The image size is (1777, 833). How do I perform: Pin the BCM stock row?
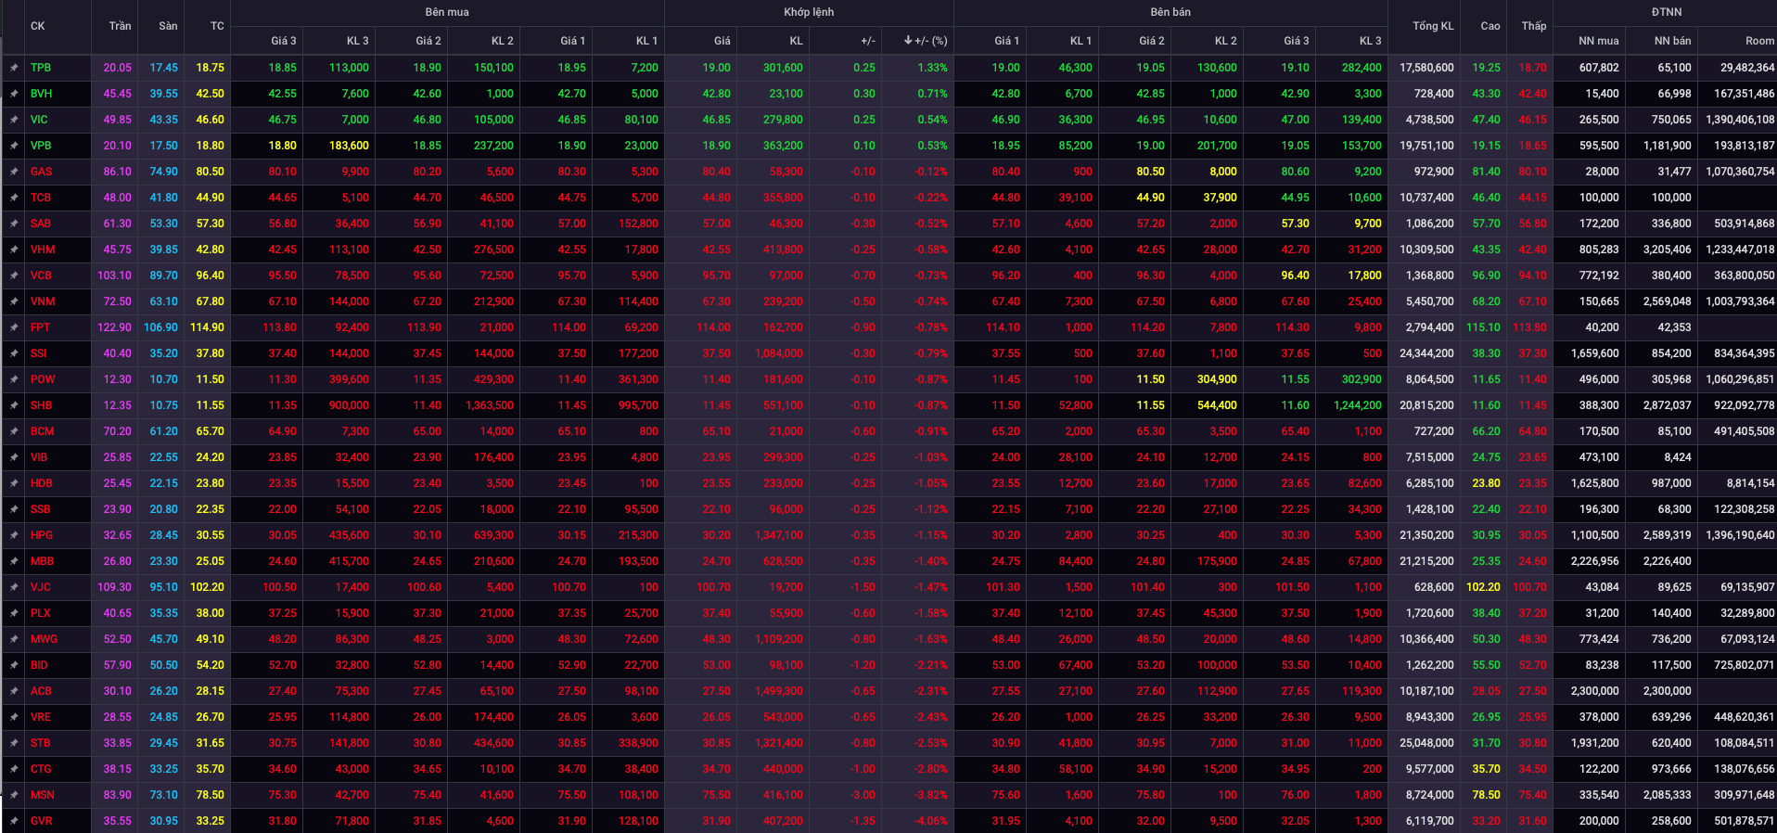pyautogui.click(x=14, y=431)
